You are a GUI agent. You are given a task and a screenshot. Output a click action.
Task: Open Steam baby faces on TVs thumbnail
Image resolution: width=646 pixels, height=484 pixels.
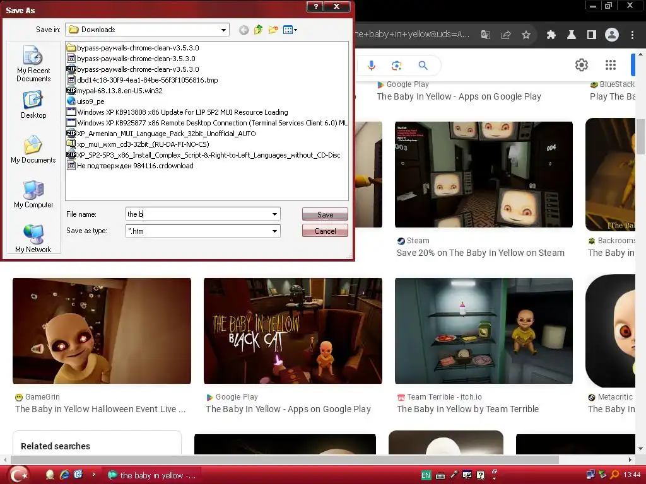484,175
